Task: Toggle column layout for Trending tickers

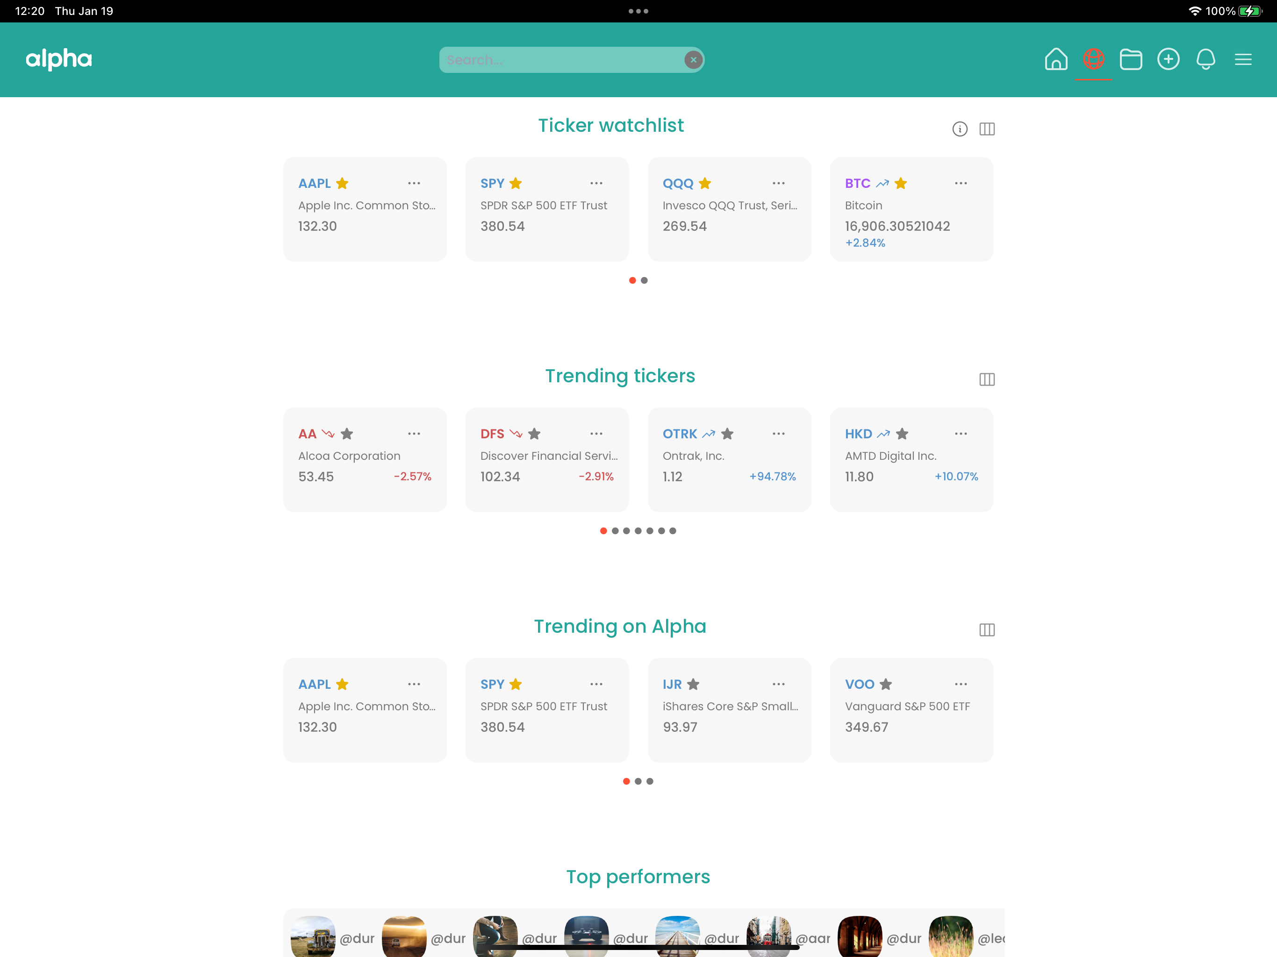Action: tap(987, 379)
